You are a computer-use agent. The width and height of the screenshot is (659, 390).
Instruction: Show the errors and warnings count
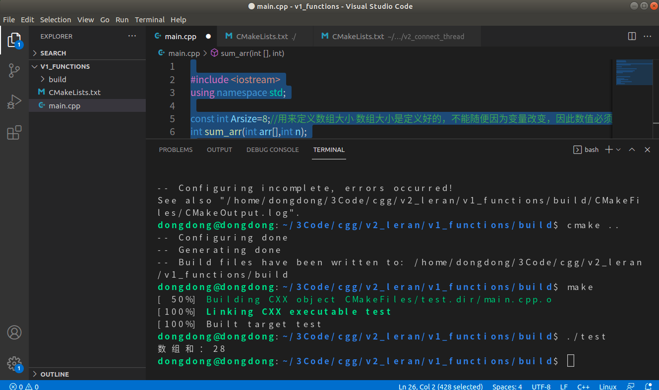tap(24, 387)
